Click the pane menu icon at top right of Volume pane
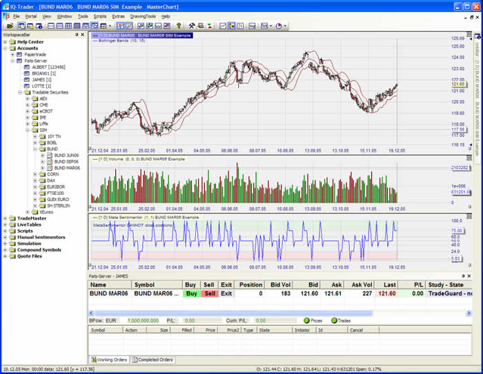The height and width of the screenshot is (374, 483). click(469, 158)
